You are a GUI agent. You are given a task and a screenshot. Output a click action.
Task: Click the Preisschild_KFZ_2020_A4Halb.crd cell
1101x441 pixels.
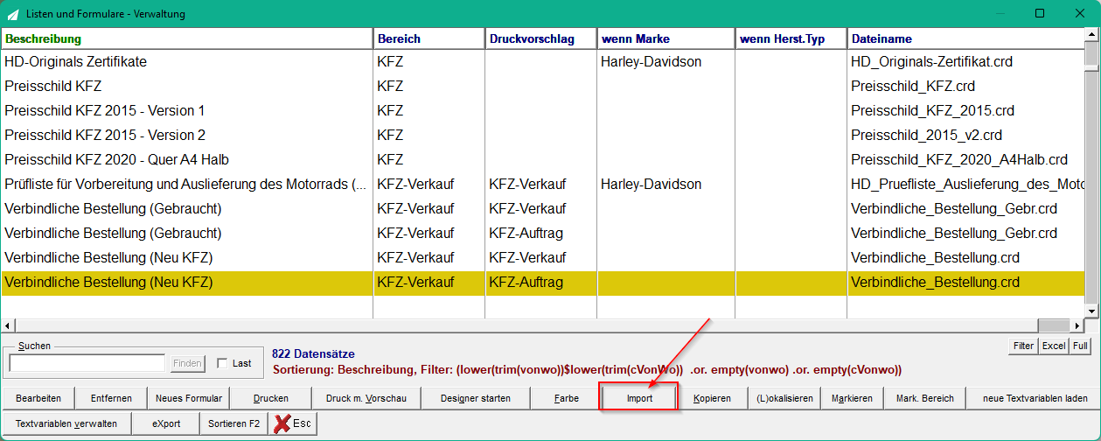tap(965, 160)
